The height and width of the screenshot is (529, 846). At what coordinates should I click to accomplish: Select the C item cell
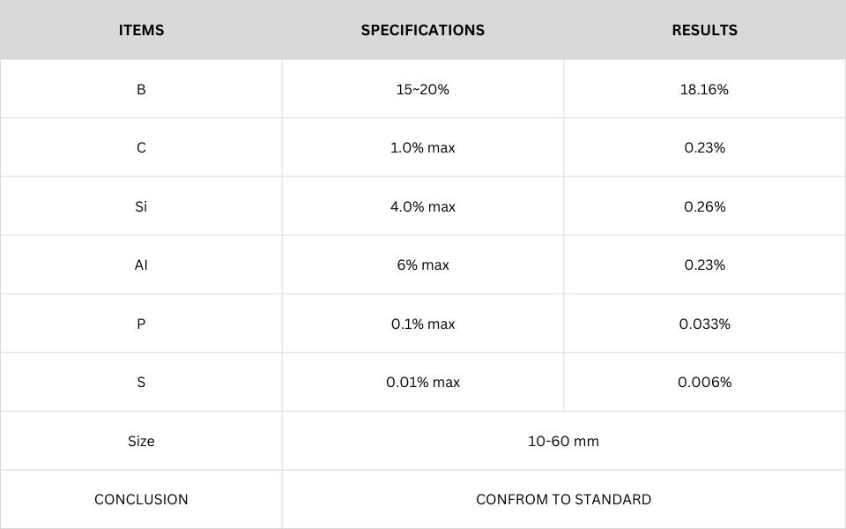tap(141, 148)
